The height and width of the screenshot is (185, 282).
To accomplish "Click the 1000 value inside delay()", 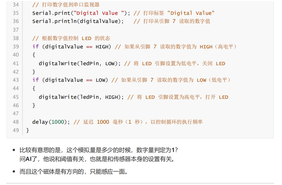I will click(x=58, y=122).
